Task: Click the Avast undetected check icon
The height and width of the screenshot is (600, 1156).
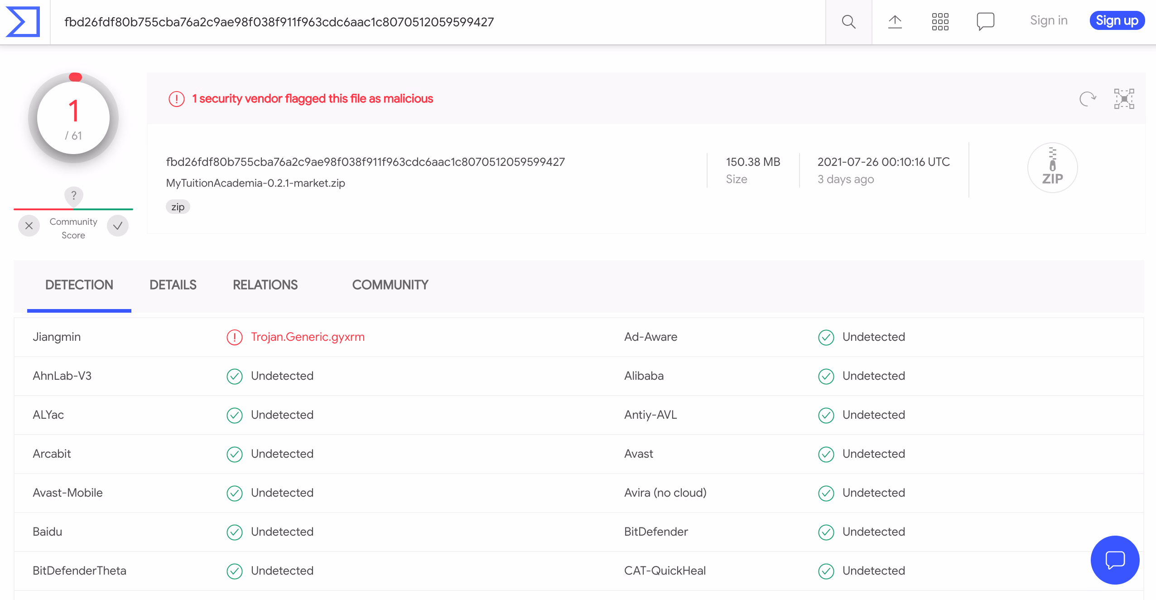Action: pos(826,454)
